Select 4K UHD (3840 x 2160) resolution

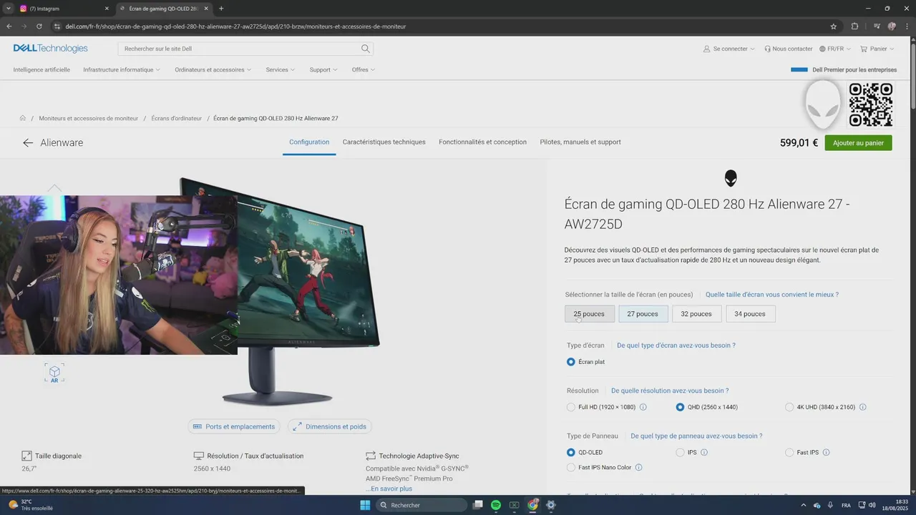tap(789, 407)
